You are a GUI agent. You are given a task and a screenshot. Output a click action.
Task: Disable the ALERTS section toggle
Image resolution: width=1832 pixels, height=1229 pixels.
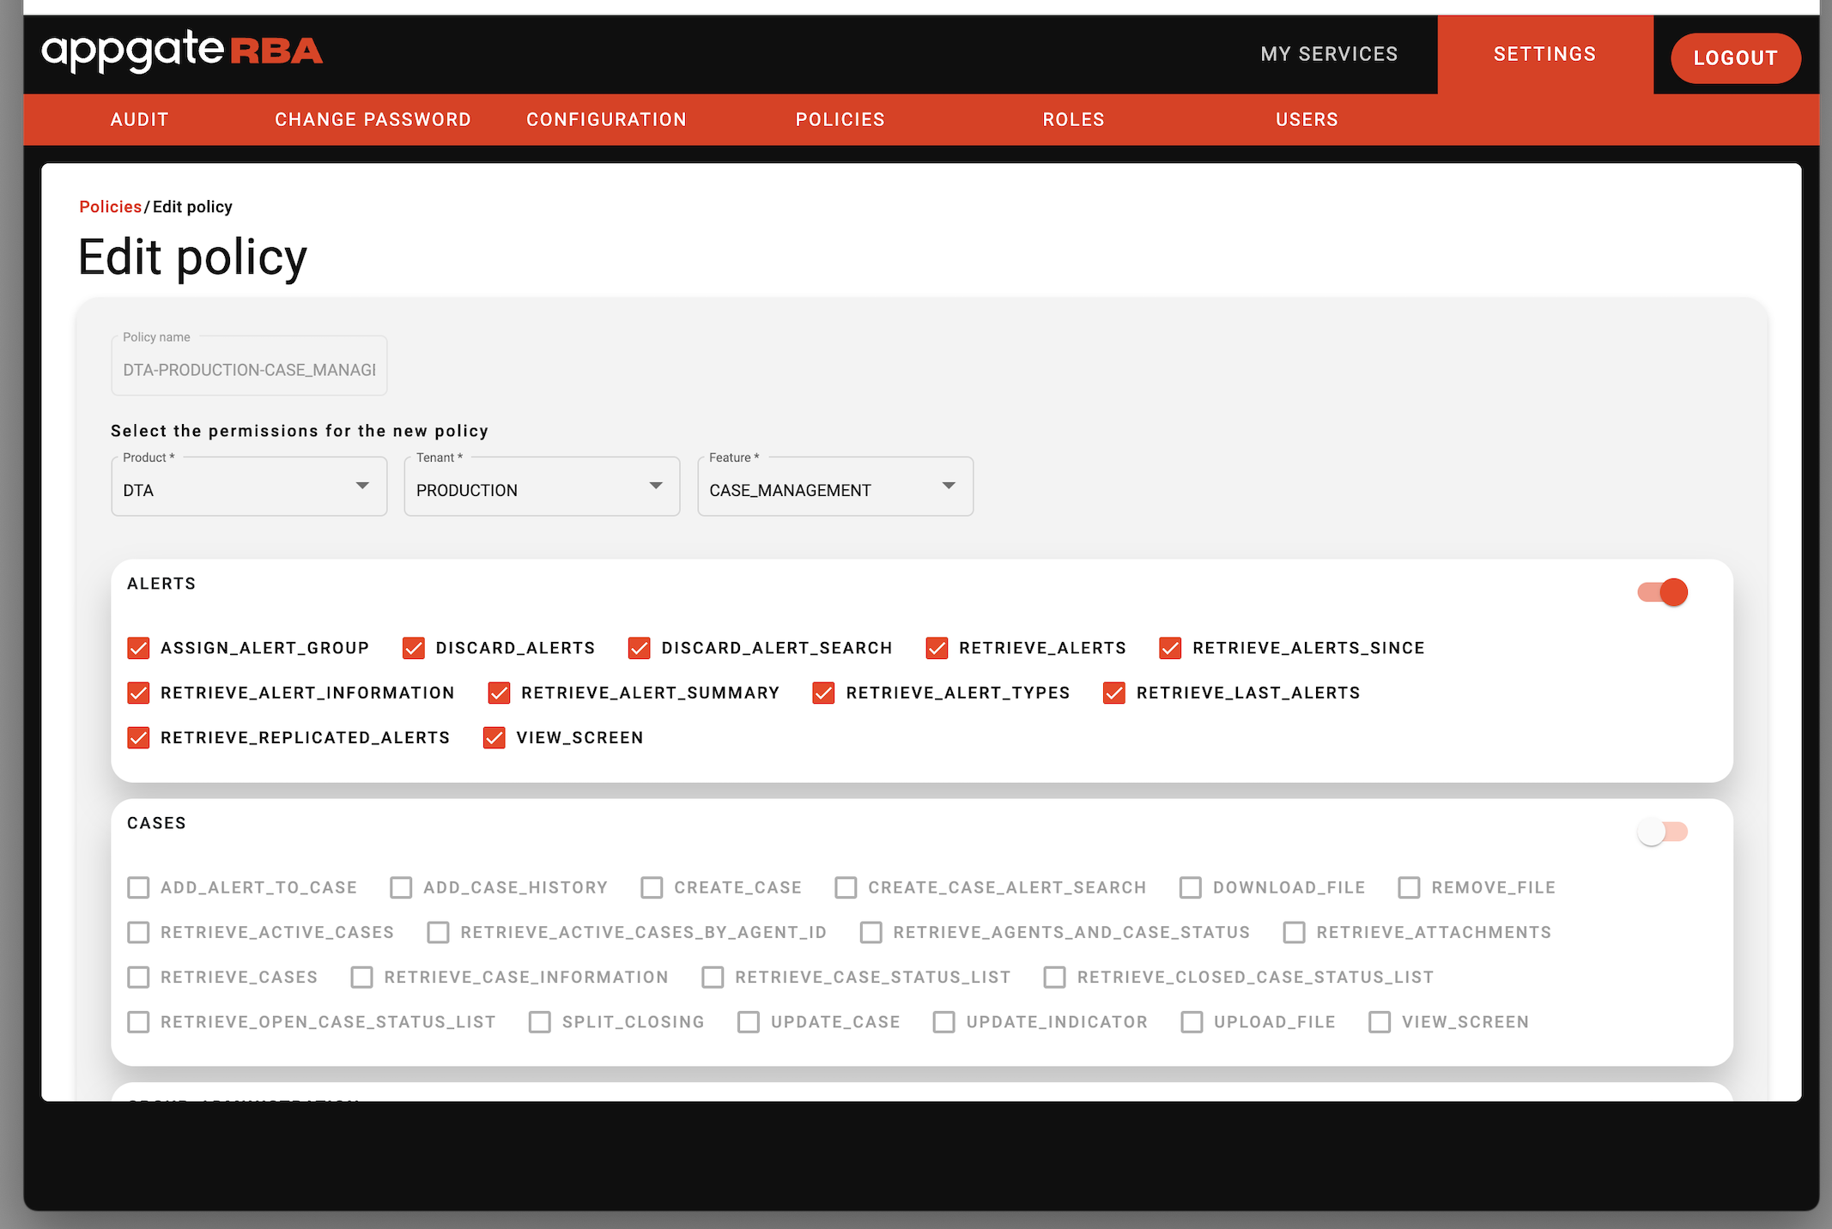click(1663, 592)
